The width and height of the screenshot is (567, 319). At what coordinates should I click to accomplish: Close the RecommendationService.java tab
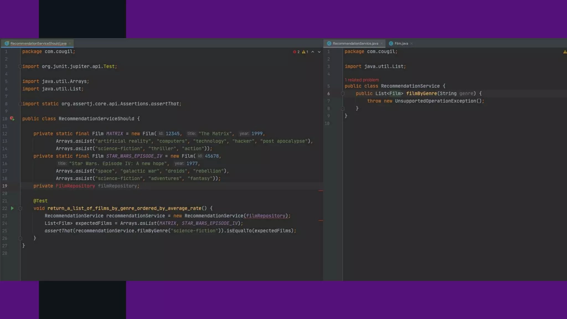pos(382,43)
